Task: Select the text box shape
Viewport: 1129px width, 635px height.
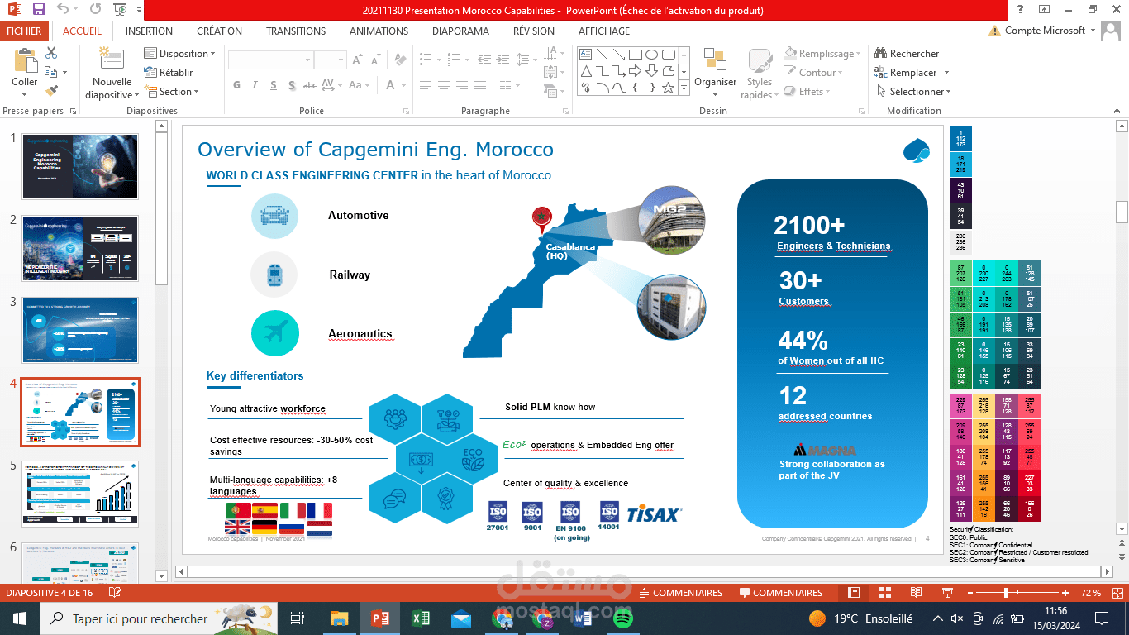Action: [585, 55]
